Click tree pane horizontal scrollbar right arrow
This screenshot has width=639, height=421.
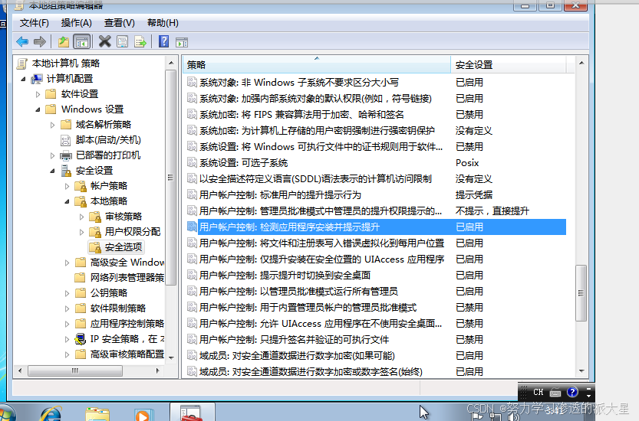pos(158,370)
